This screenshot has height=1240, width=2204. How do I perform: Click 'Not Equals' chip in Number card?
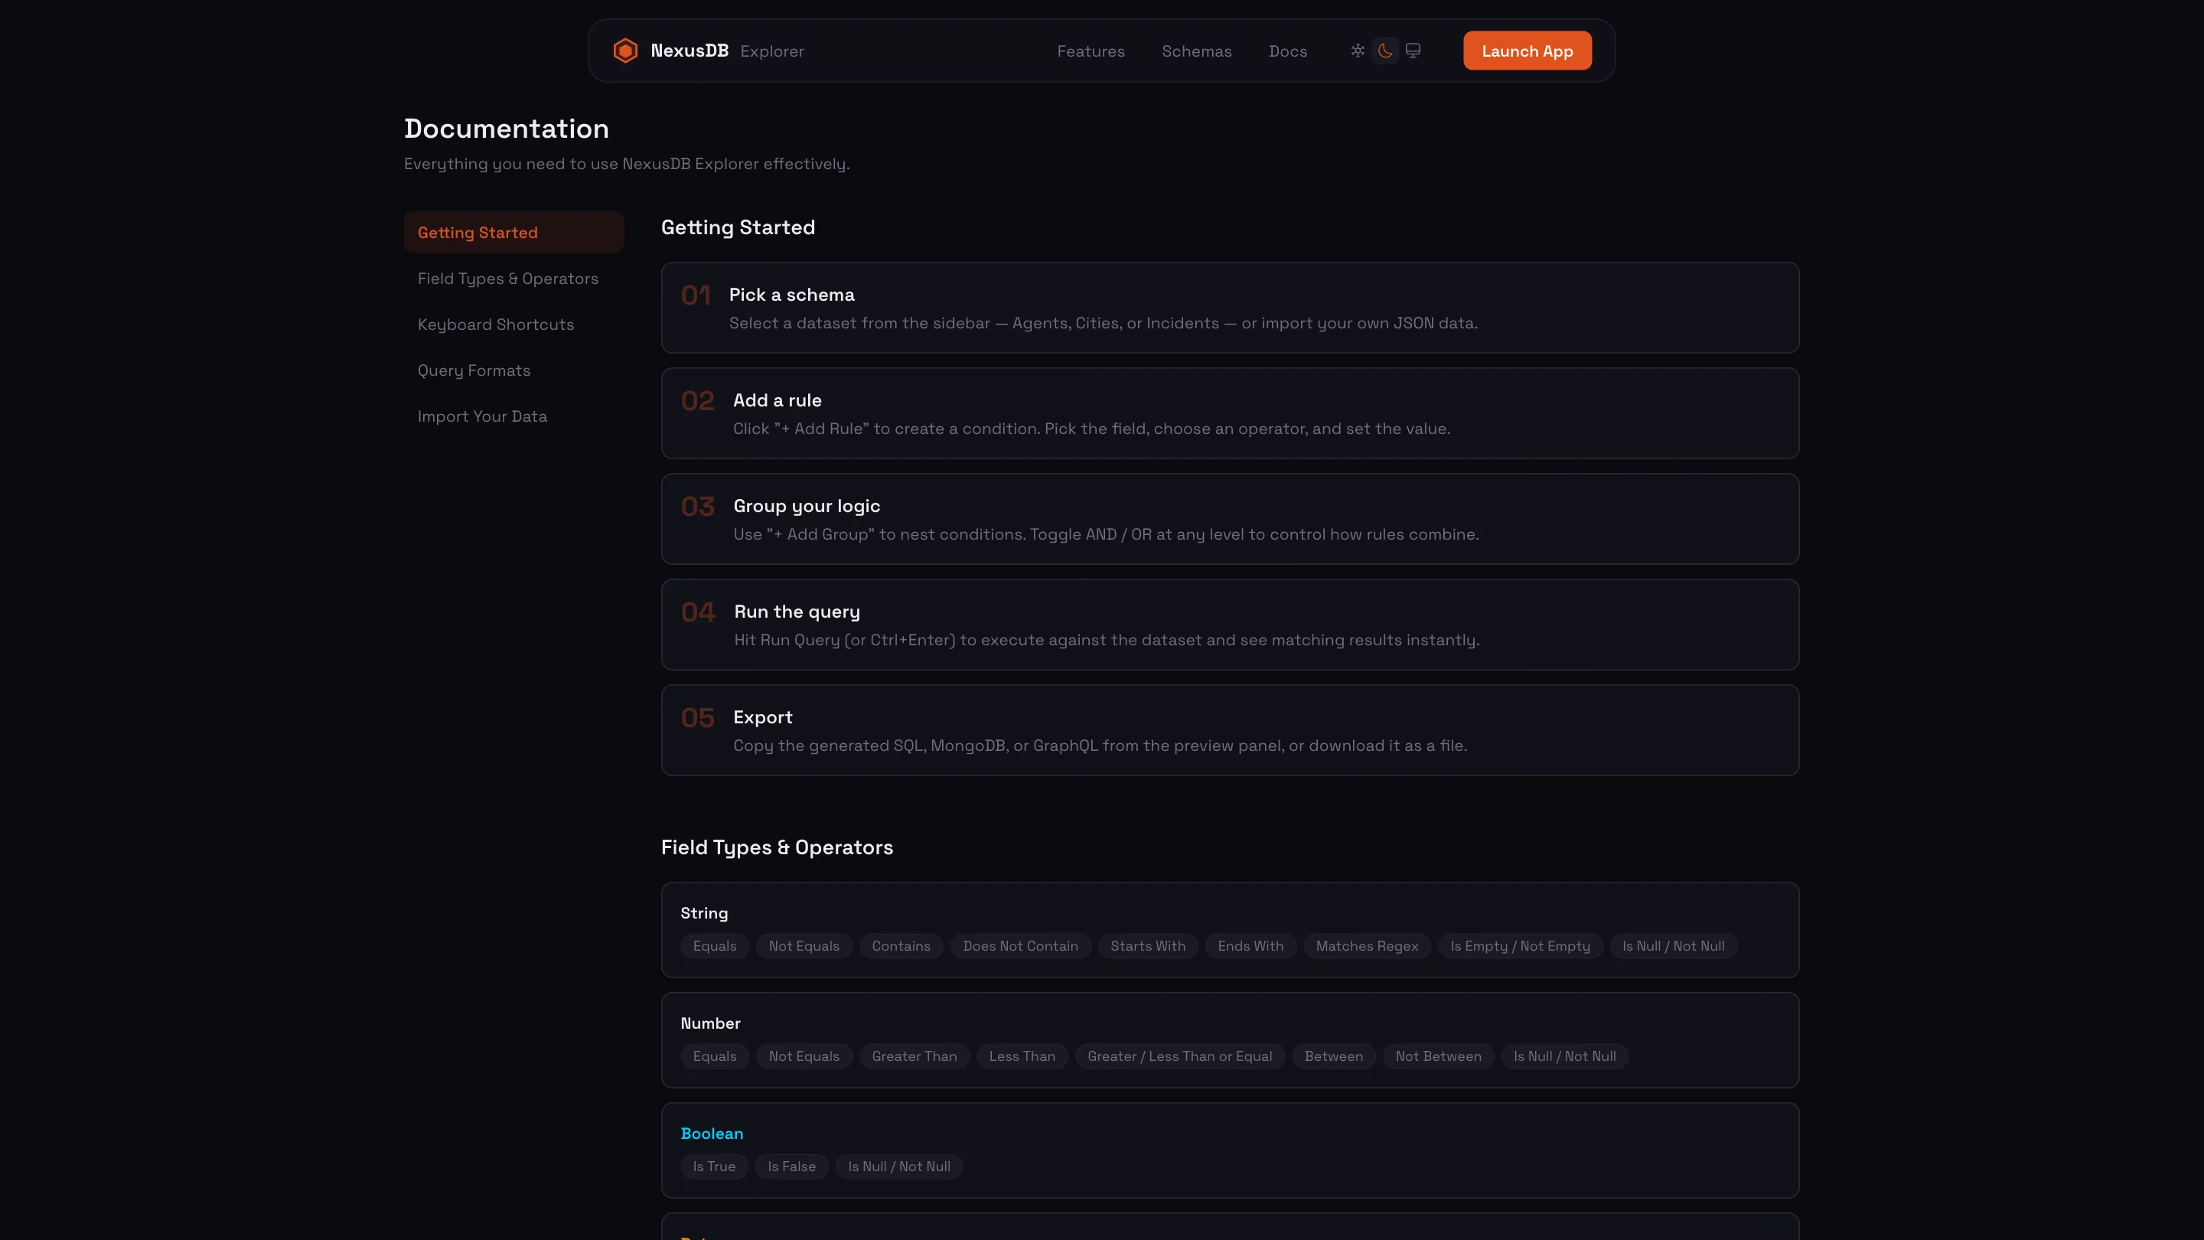coord(804,1056)
